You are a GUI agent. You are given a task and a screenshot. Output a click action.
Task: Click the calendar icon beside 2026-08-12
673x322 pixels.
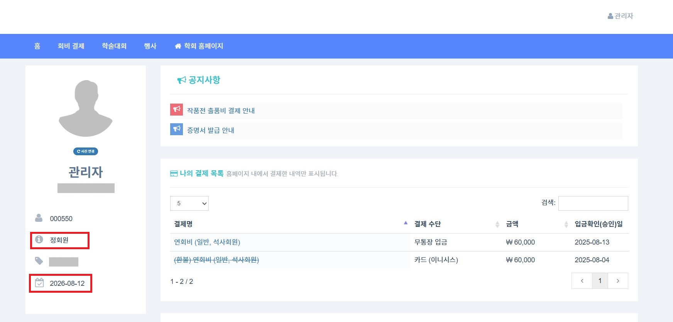(x=39, y=283)
